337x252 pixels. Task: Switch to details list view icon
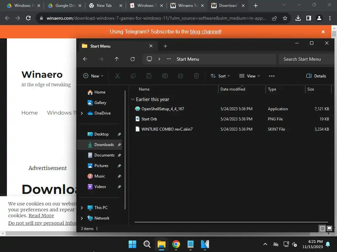coord(322,228)
